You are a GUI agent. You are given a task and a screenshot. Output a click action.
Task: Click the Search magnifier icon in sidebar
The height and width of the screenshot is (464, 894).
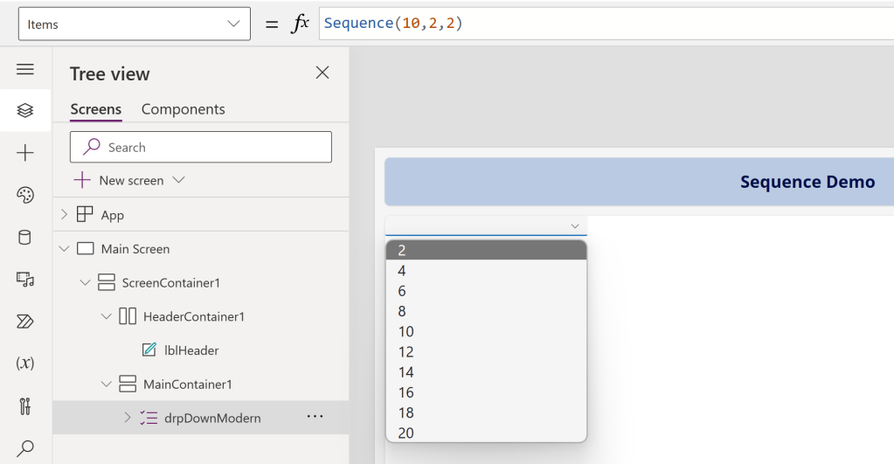point(25,448)
